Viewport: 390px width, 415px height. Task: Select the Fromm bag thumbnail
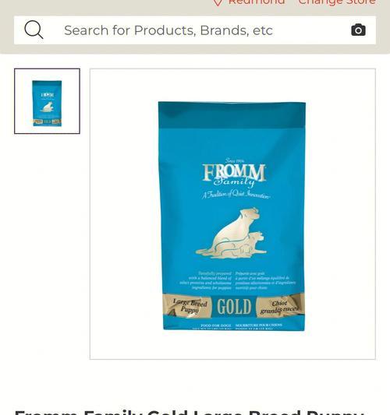(x=48, y=101)
